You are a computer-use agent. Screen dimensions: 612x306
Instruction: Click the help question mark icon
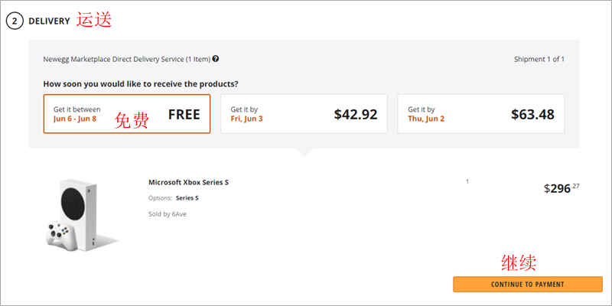tap(216, 58)
